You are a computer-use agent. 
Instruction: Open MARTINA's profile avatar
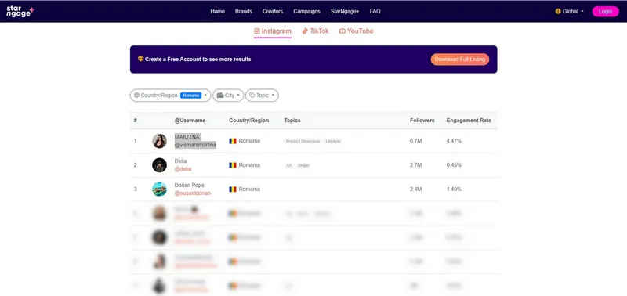click(x=159, y=141)
